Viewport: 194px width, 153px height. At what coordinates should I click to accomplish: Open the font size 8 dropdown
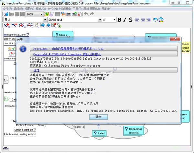pos(114,20)
